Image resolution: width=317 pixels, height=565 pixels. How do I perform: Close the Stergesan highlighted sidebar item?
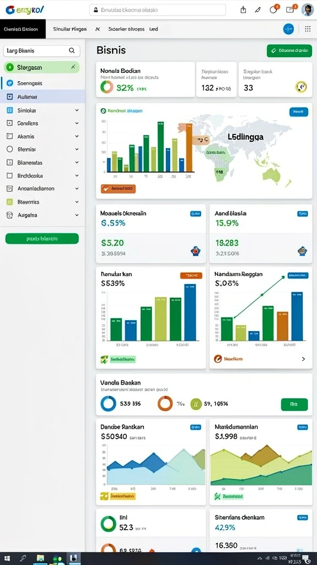click(73, 67)
